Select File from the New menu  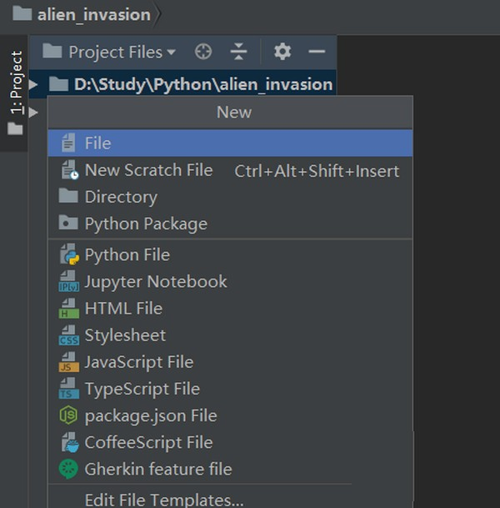[x=97, y=143]
